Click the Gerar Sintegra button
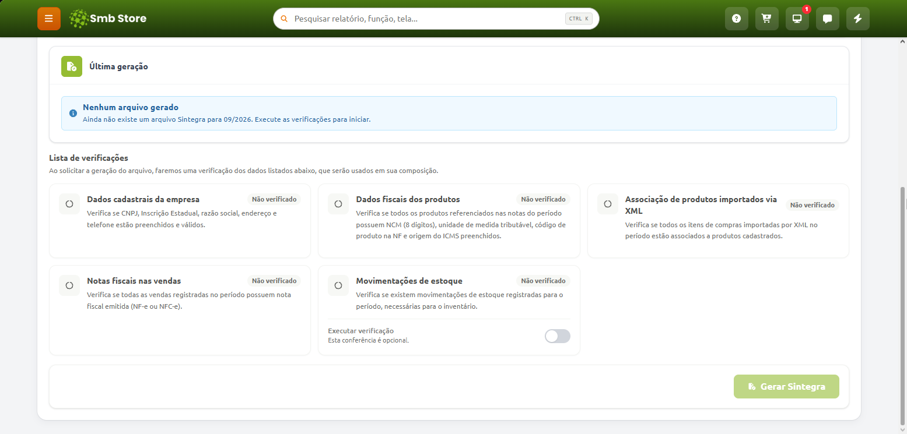 pyautogui.click(x=786, y=386)
